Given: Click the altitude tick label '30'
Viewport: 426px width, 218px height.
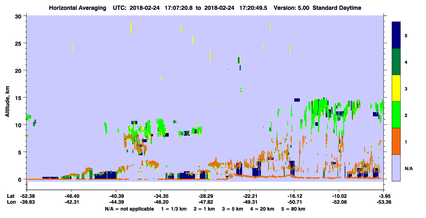Looking at the screenshot, I should coord(19,16).
